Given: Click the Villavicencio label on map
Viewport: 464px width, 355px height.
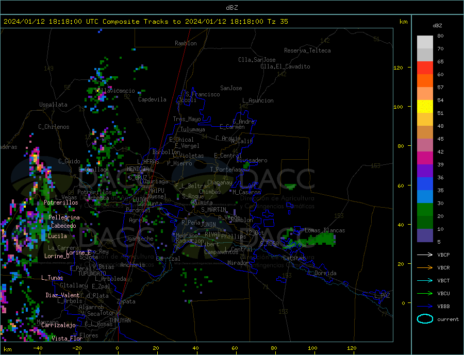Looking at the screenshot, I should 115,91.
